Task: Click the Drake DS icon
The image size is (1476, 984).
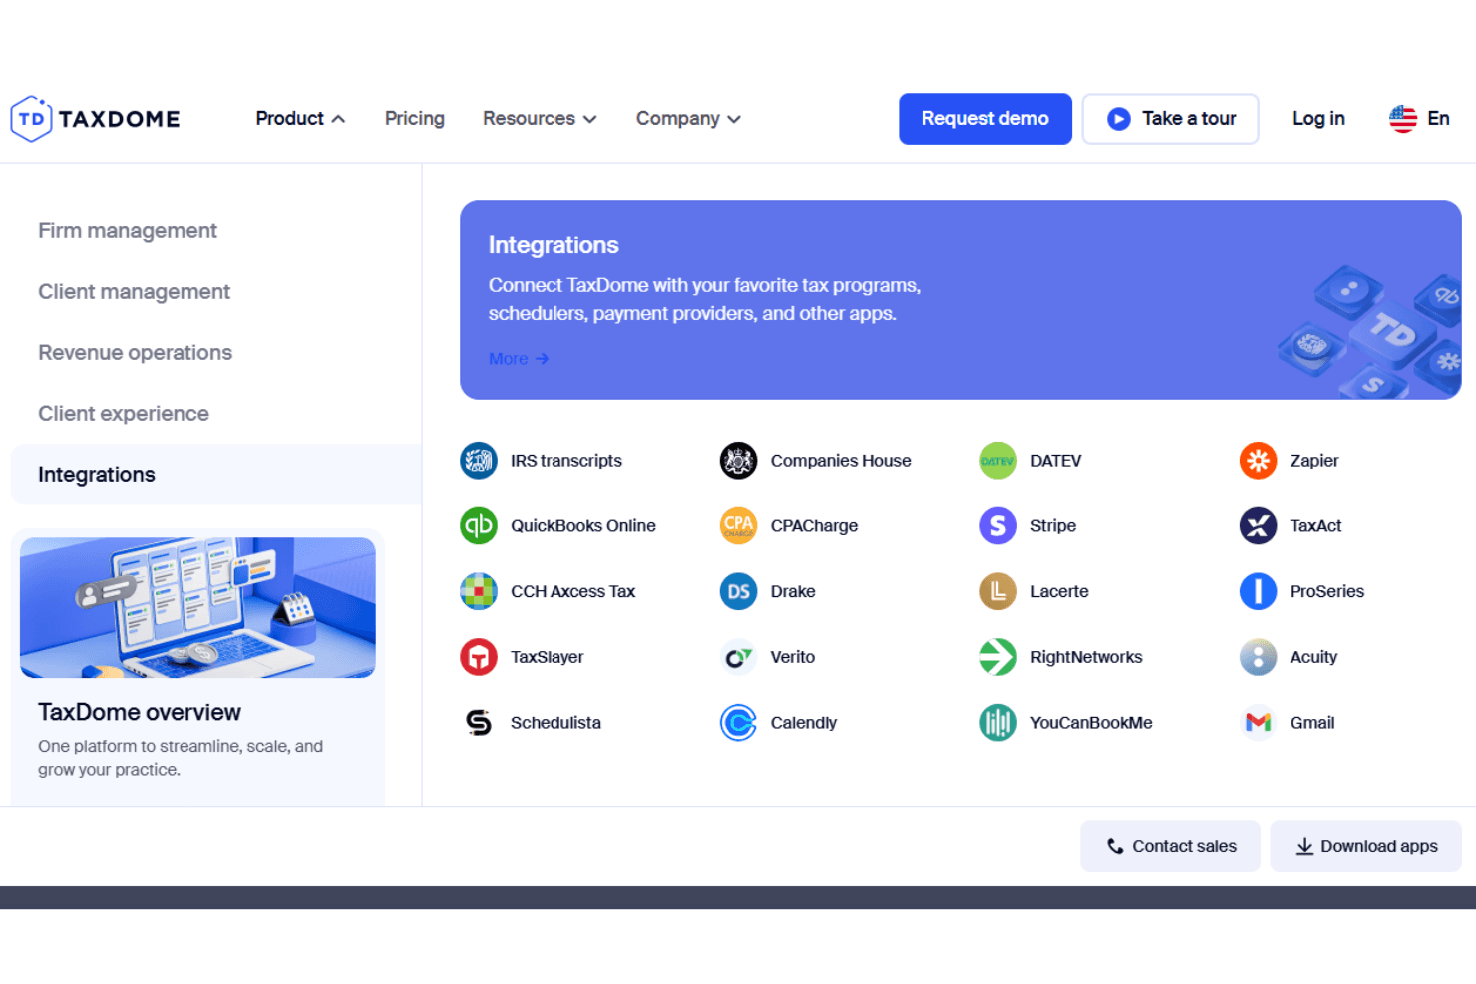Action: [x=738, y=591]
